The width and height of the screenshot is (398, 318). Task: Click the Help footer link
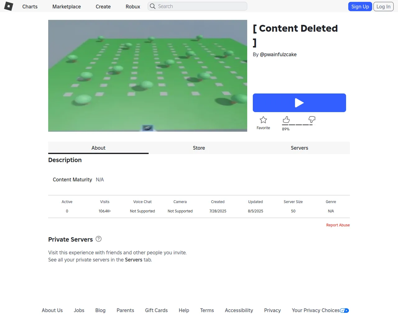[184, 310]
